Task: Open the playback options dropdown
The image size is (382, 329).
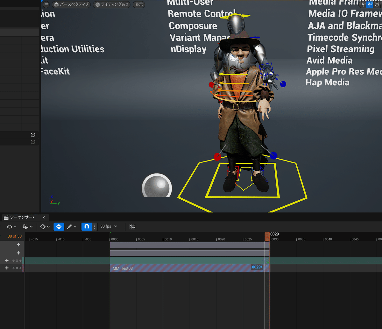Action: point(27,226)
